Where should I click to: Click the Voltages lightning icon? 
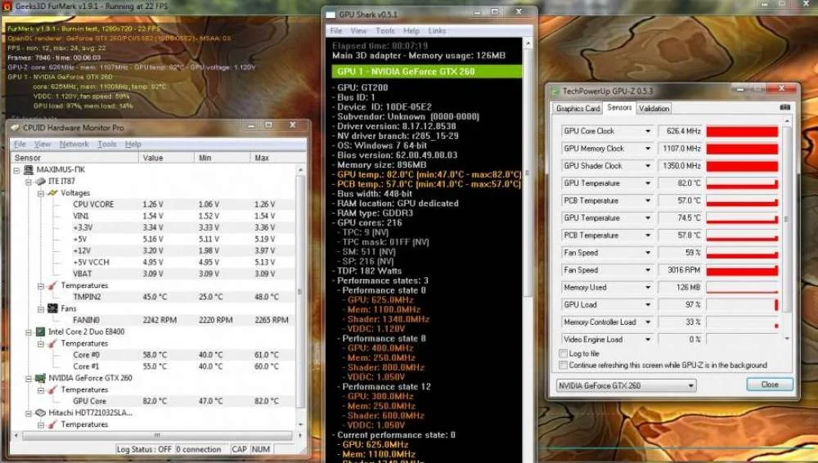(52, 193)
